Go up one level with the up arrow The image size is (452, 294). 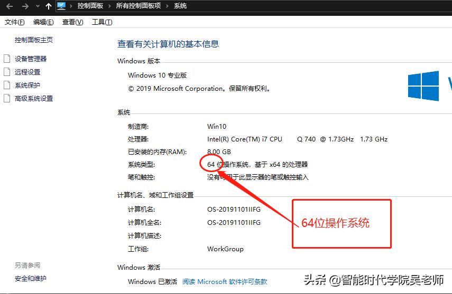coord(49,6)
